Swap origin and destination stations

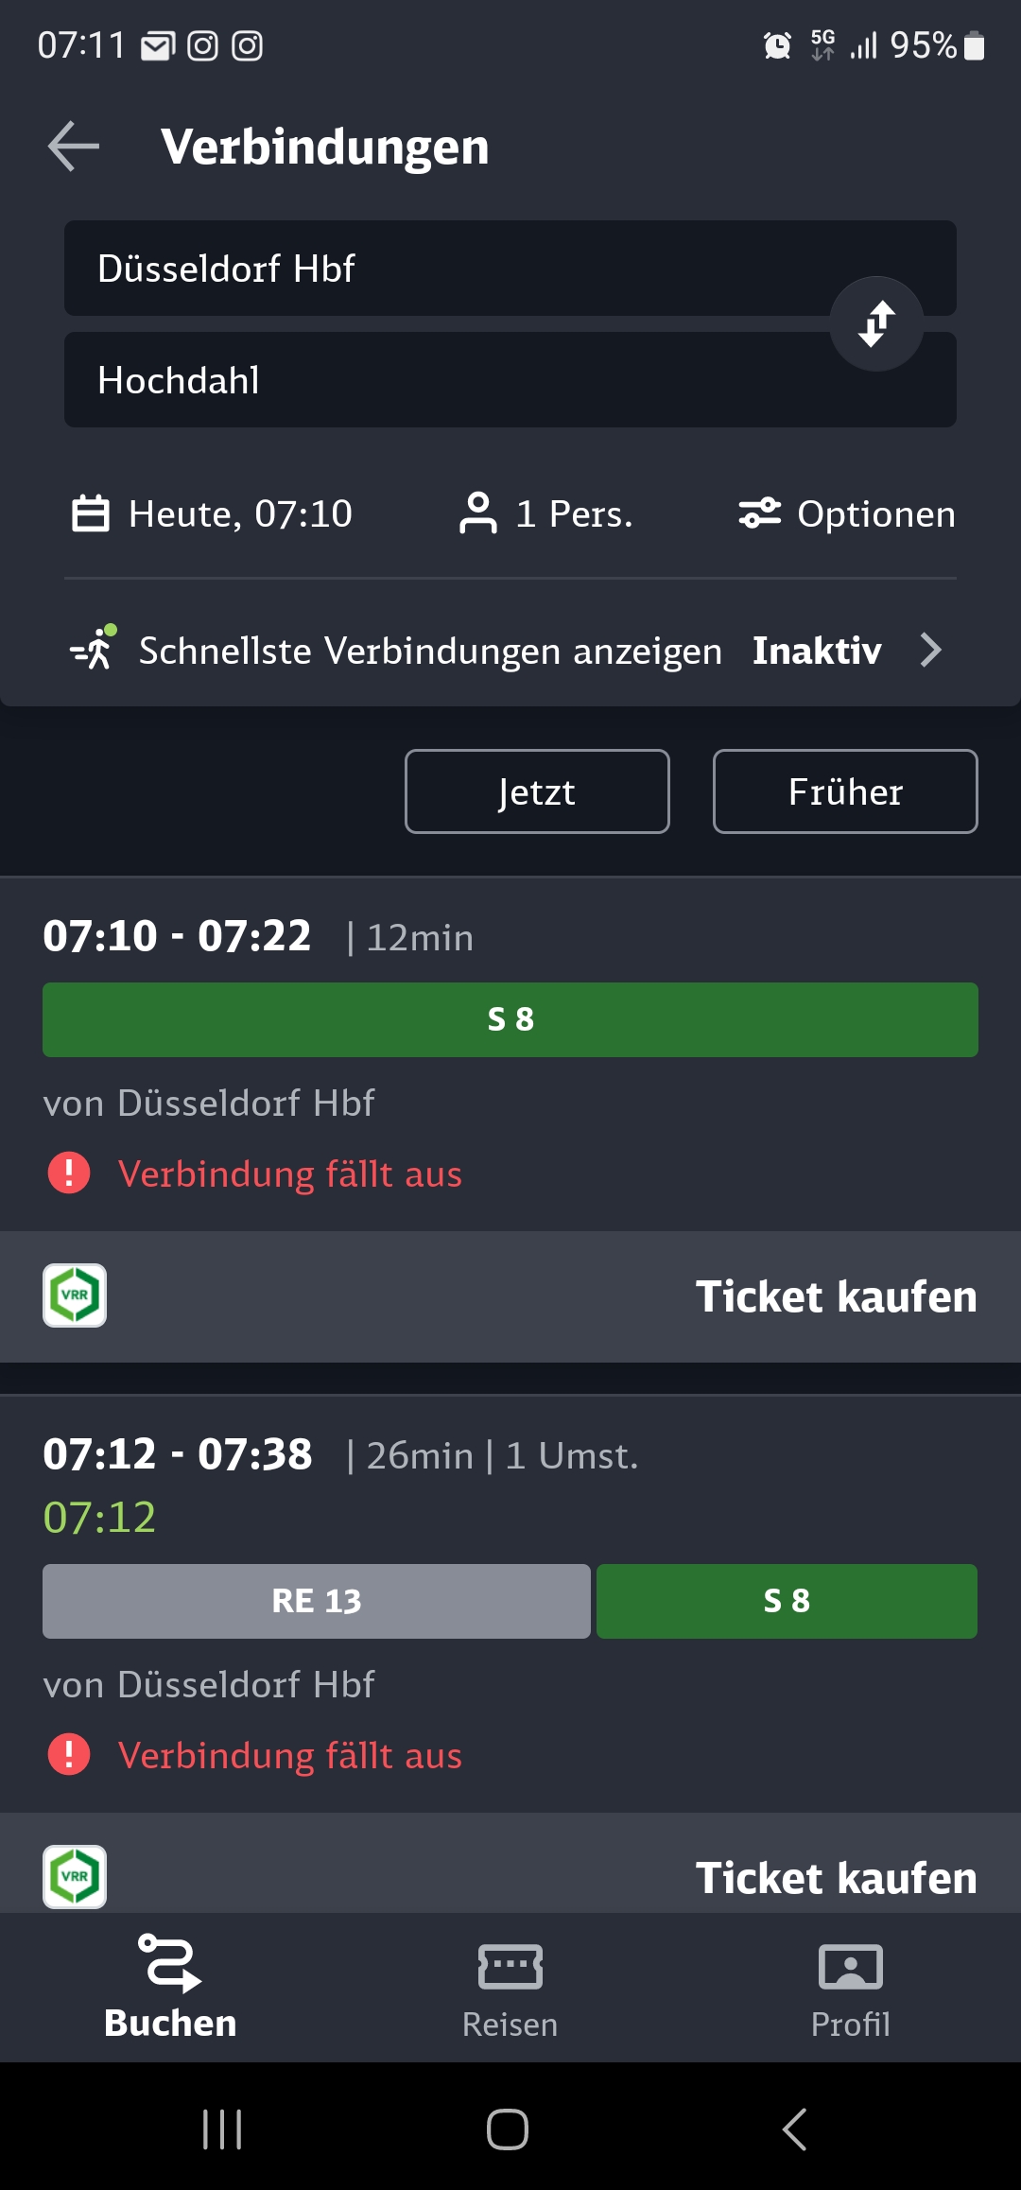click(x=876, y=324)
